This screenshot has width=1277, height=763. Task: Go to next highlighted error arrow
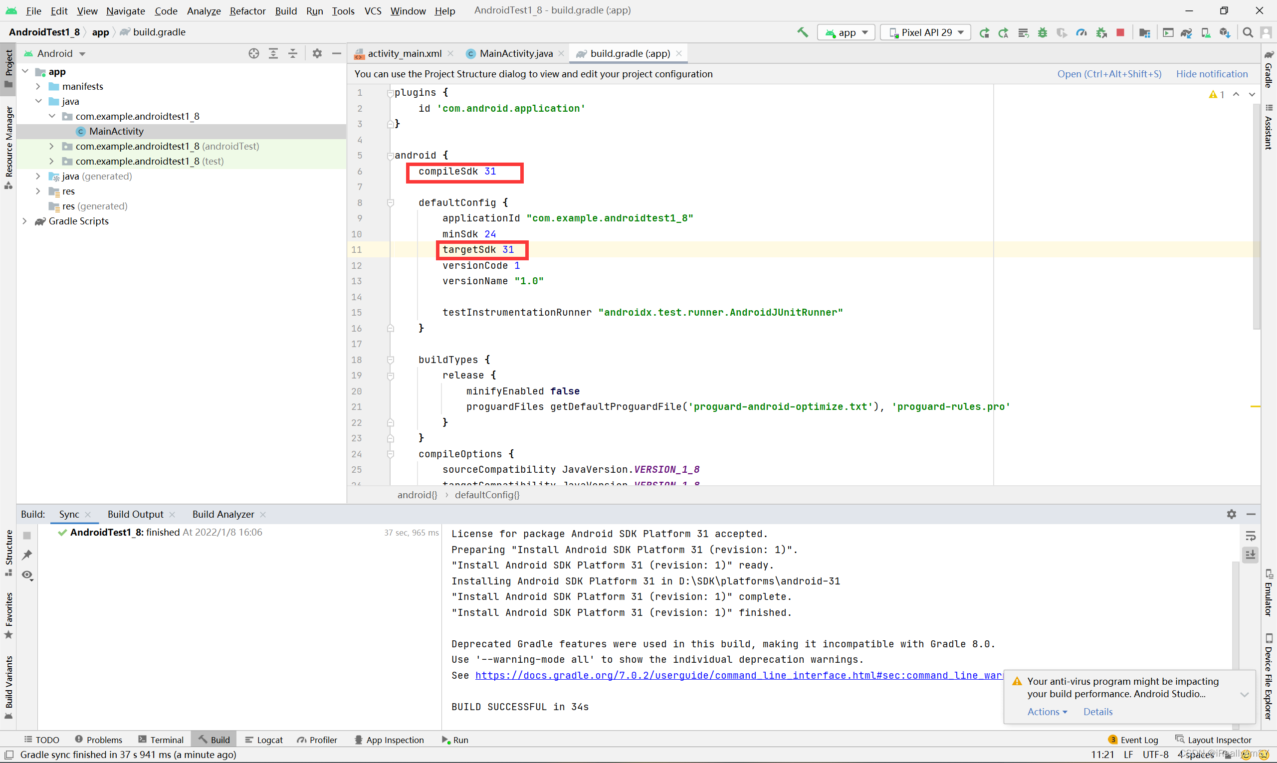[1252, 95]
